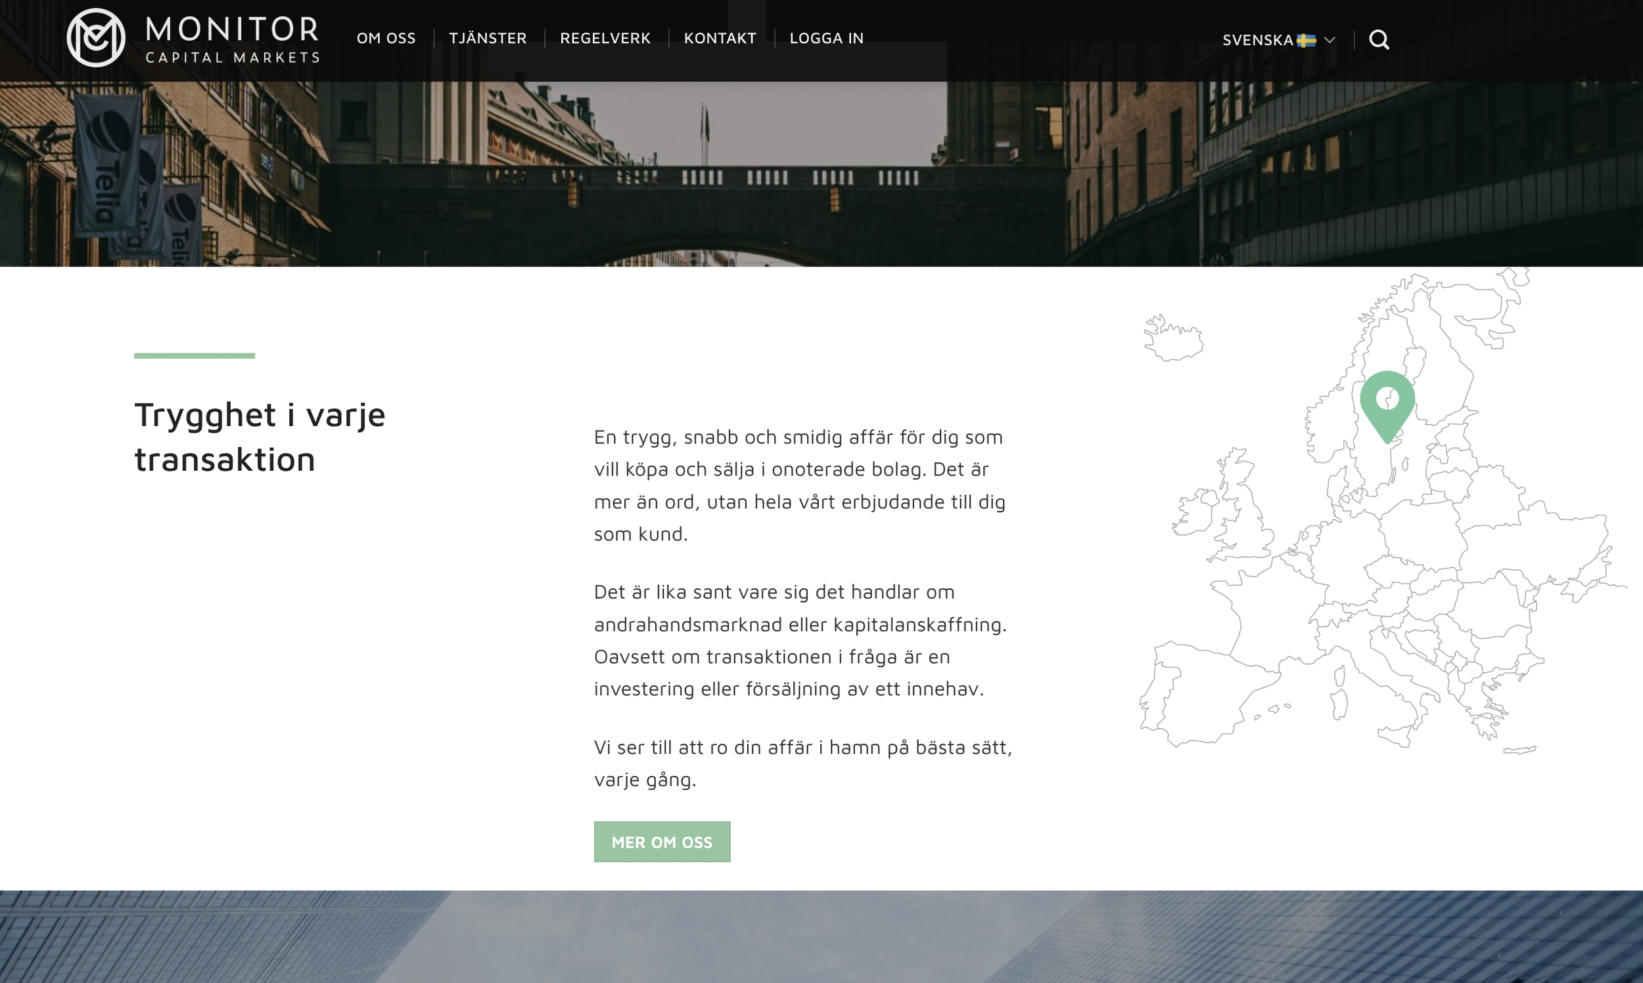Viewport: 1643px width, 983px height.
Task: Open the OM OSS menu item
Action: click(x=386, y=39)
